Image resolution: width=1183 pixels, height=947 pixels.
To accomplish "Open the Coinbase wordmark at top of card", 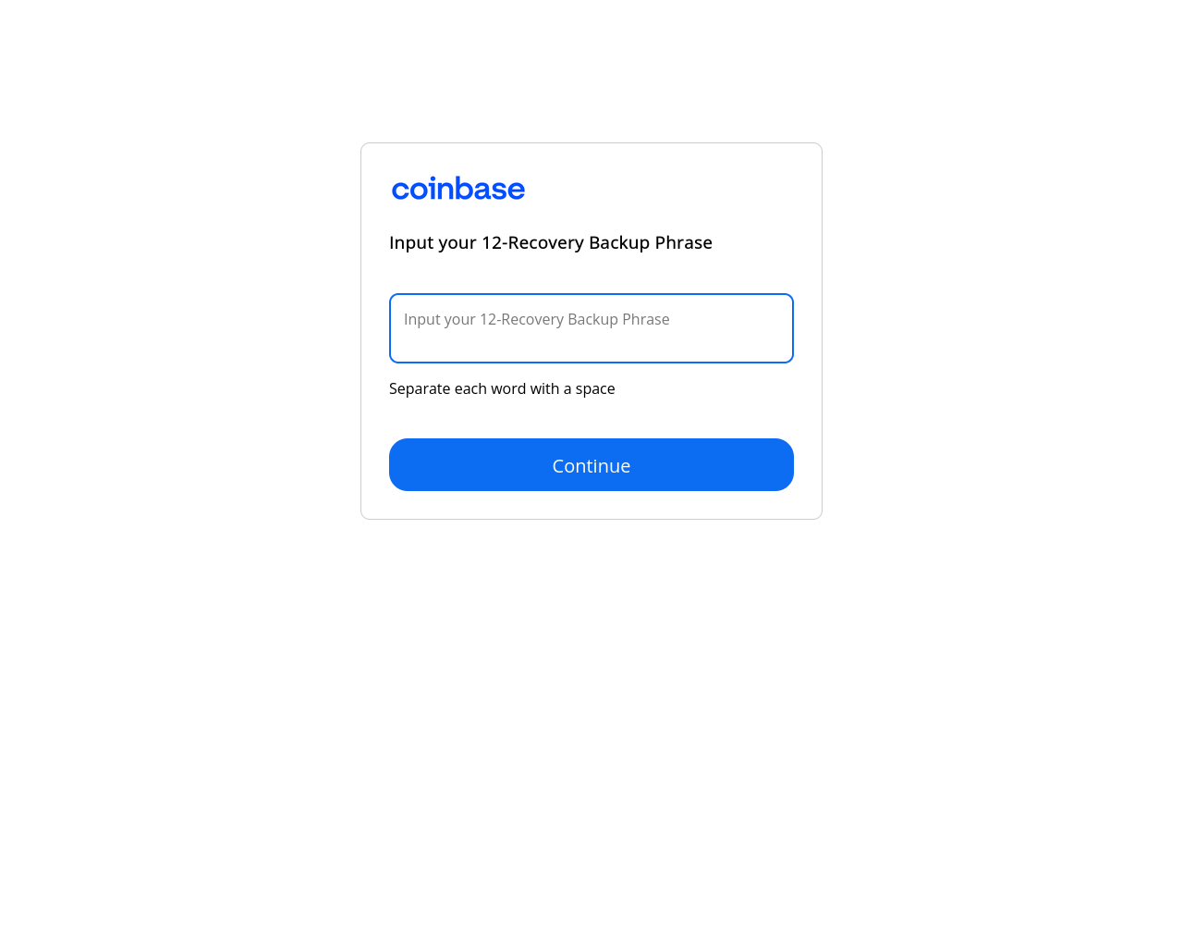I will pyautogui.click(x=458, y=189).
